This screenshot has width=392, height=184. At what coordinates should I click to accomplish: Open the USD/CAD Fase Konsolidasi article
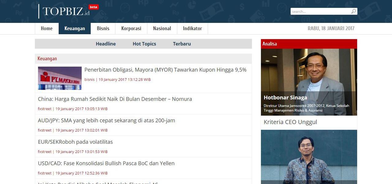pos(106,163)
